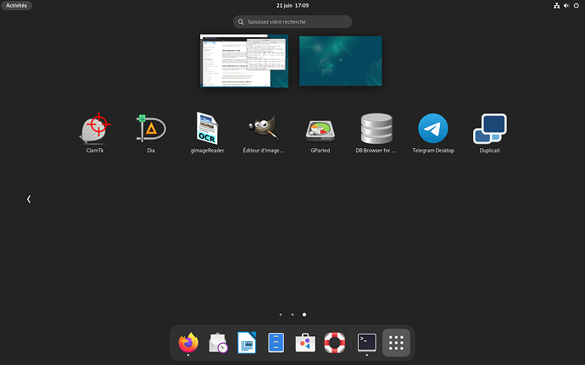Click the 'GParted' app label
The height and width of the screenshot is (365, 585).
(x=320, y=151)
